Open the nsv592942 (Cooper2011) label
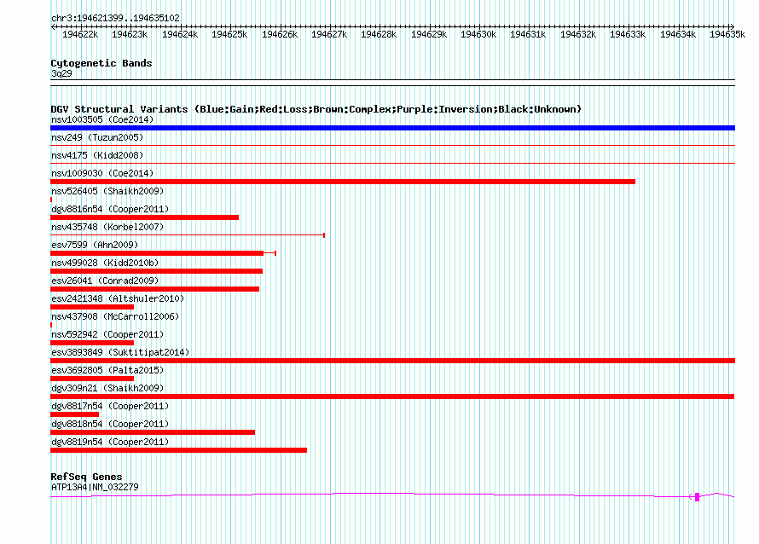This screenshot has height=544, width=759. click(107, 334)
